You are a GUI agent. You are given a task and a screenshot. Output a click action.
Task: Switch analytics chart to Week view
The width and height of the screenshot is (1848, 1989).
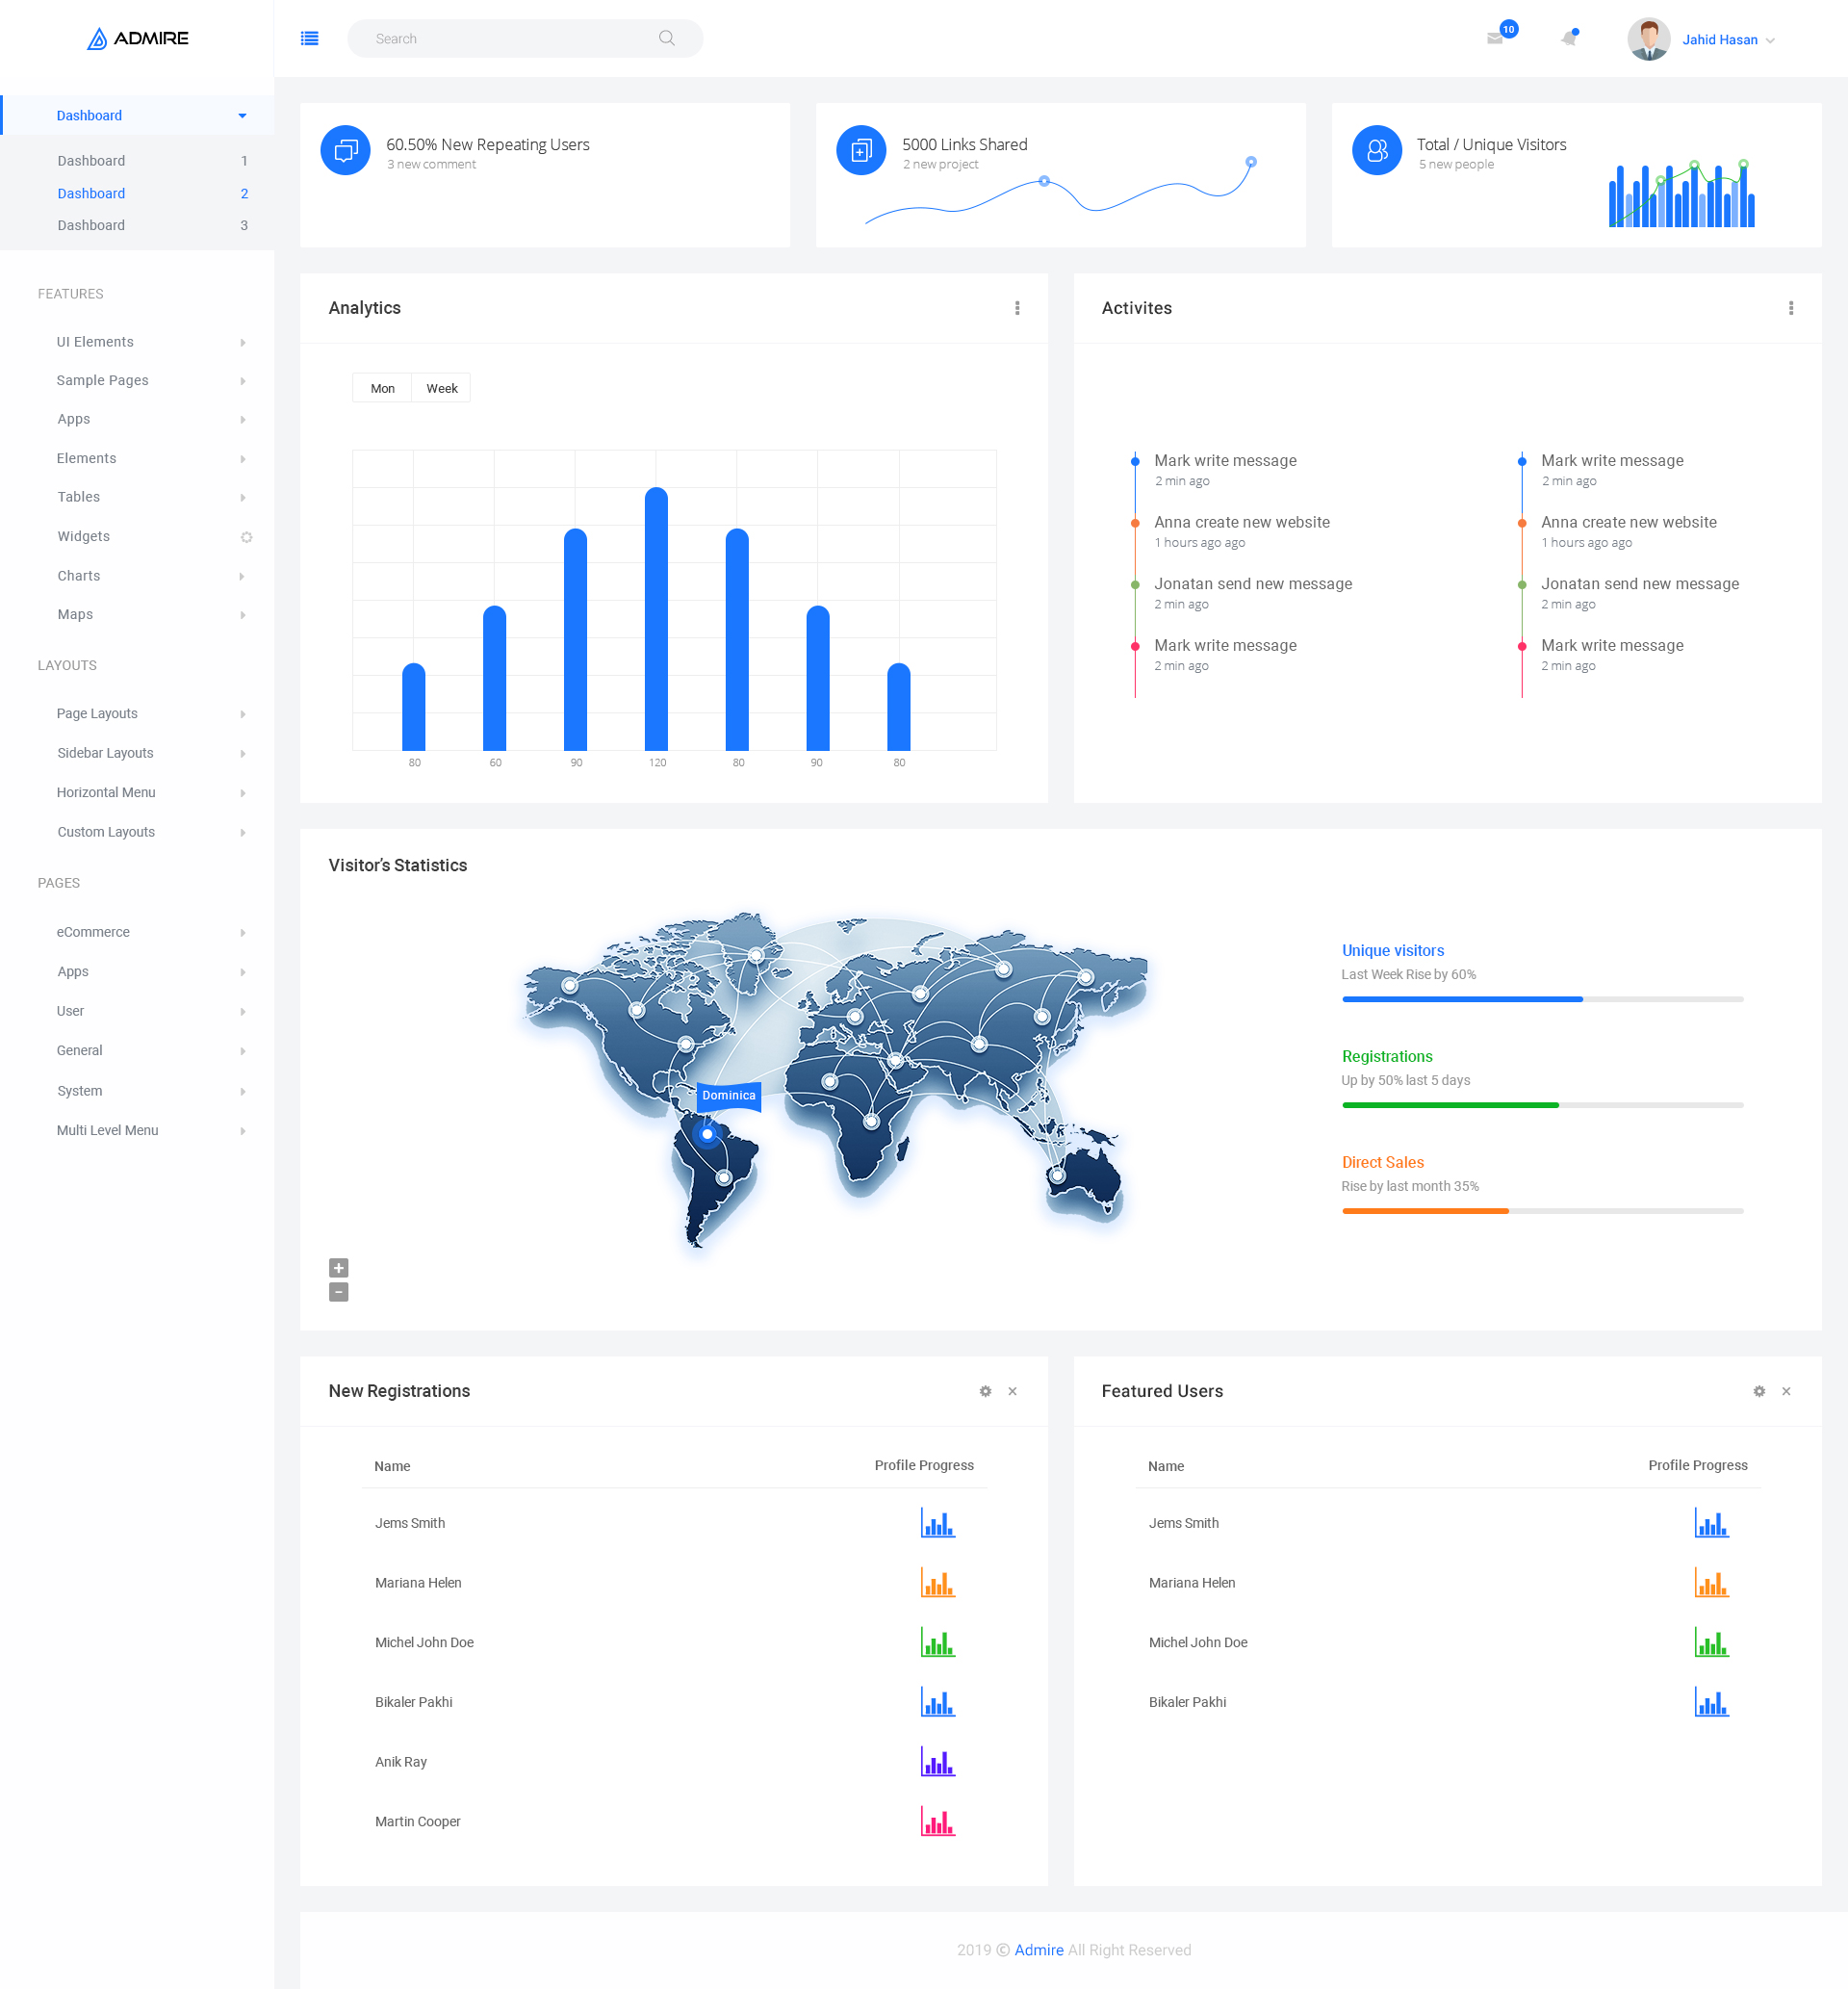click(x=442, y=388)
